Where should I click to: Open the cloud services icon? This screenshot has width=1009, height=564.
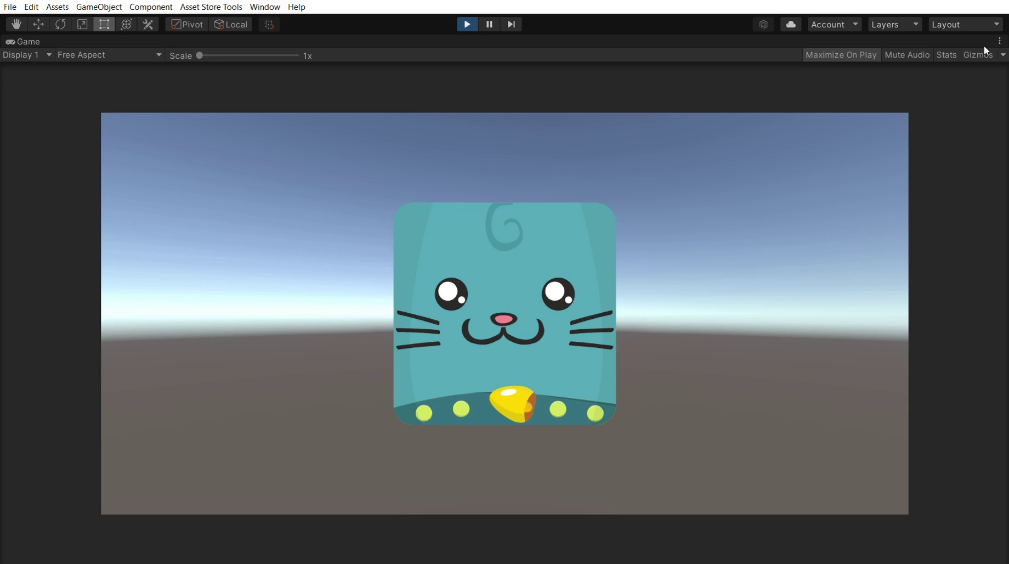791,24
